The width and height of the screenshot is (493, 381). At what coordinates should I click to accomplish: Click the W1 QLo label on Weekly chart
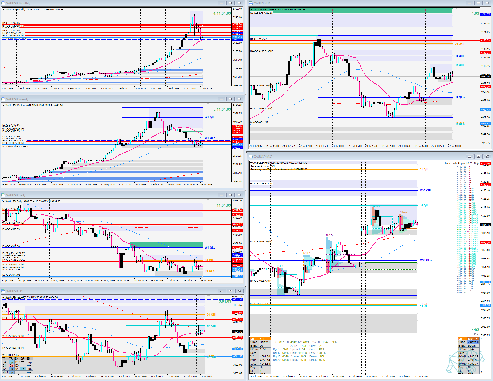tap(210, 138)
